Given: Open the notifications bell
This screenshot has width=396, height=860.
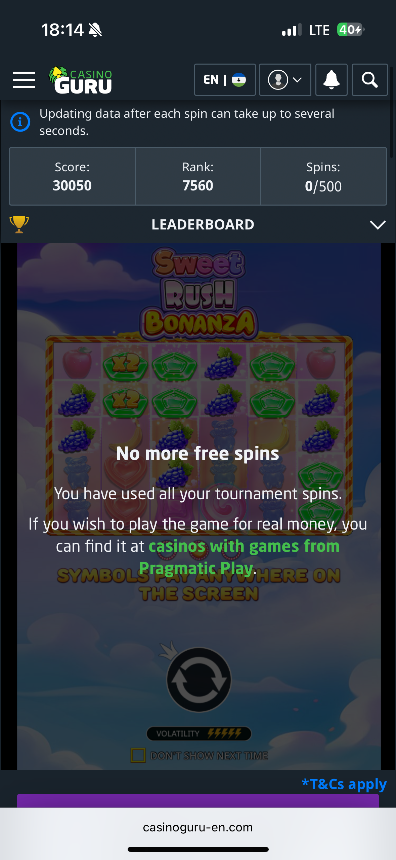Looking at the screenshot, I should coord(331,80).
